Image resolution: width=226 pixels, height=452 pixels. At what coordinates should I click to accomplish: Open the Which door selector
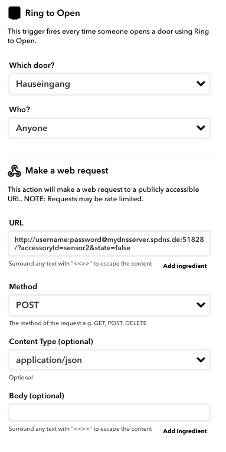(110, 84)
